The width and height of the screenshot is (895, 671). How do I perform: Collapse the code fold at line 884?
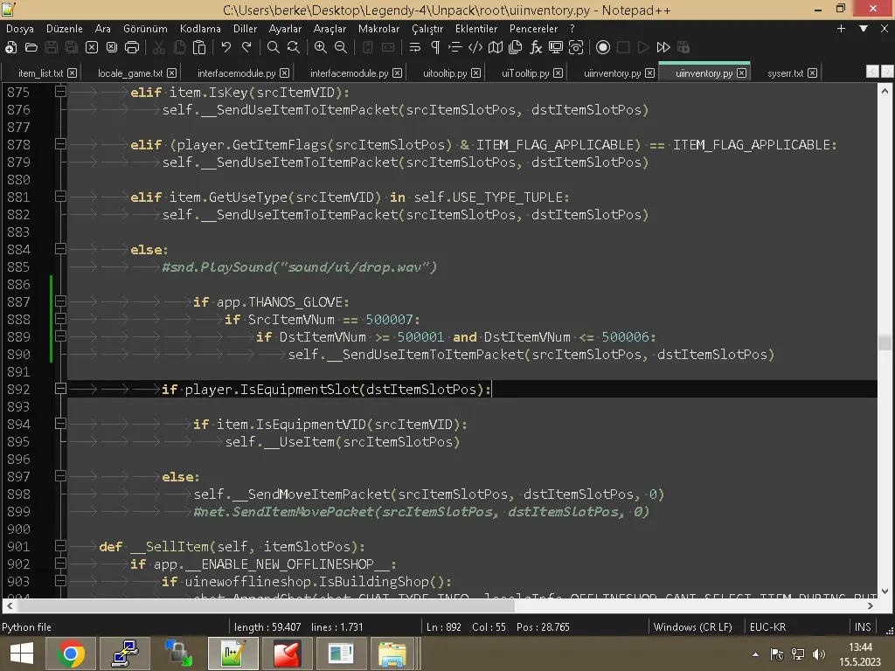tap(59, 249)
